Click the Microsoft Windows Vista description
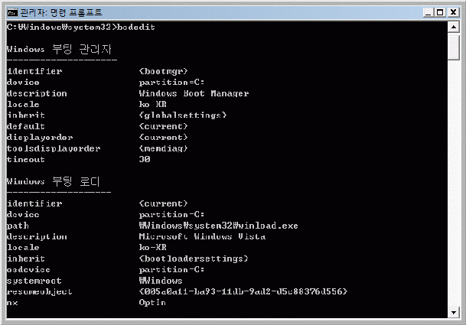Image resolution: width=466 pixels, height=325 pixels. click(x=202, y=236)
